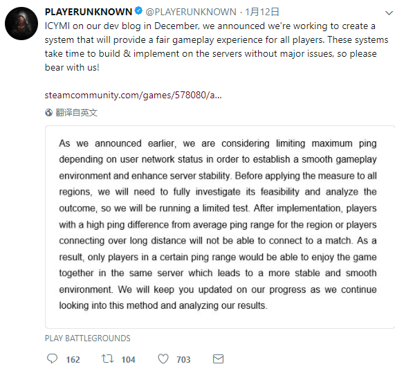Click the globe icon beside 翻译自英文
This screenshot has width=395, height=371.
pos(48,112)
